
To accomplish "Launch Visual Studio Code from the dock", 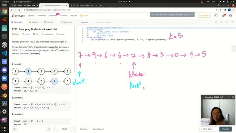I will [x=4, y=53].
